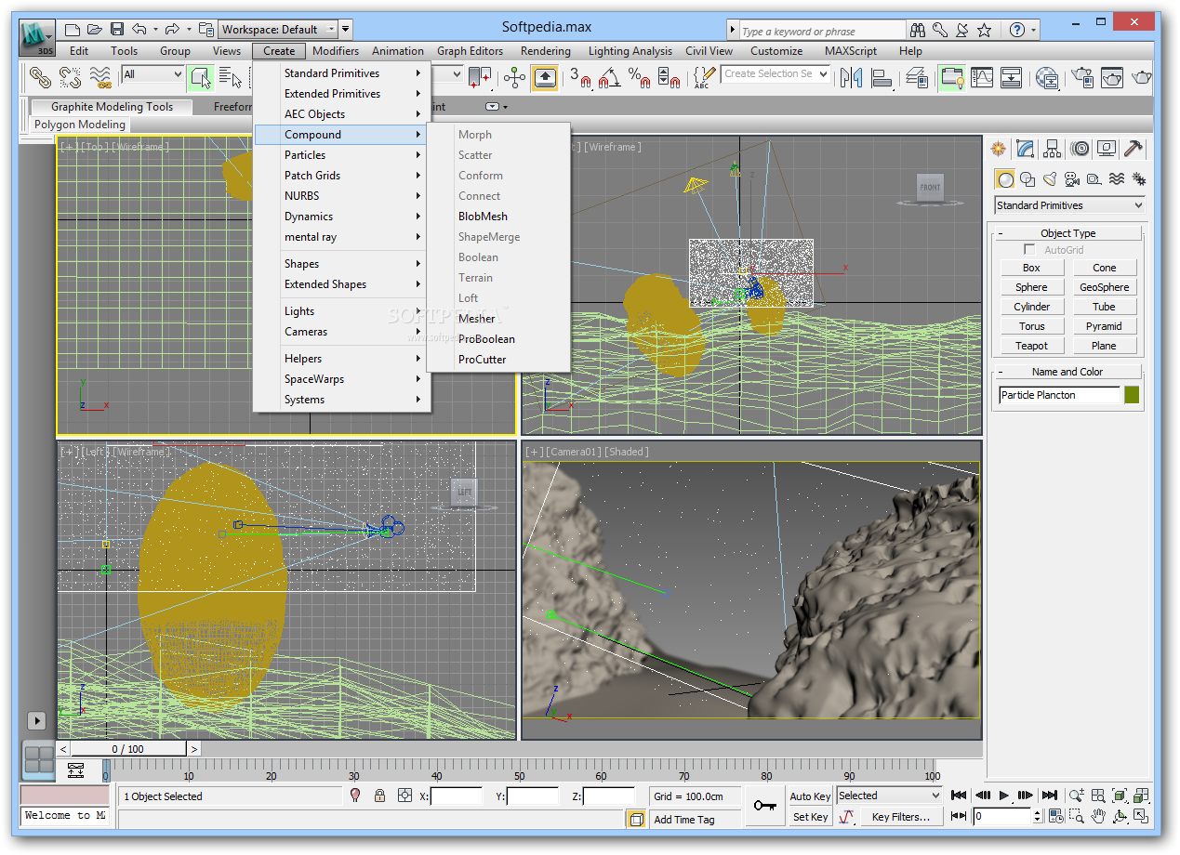Open the Rendering menu

pos(546,51)
